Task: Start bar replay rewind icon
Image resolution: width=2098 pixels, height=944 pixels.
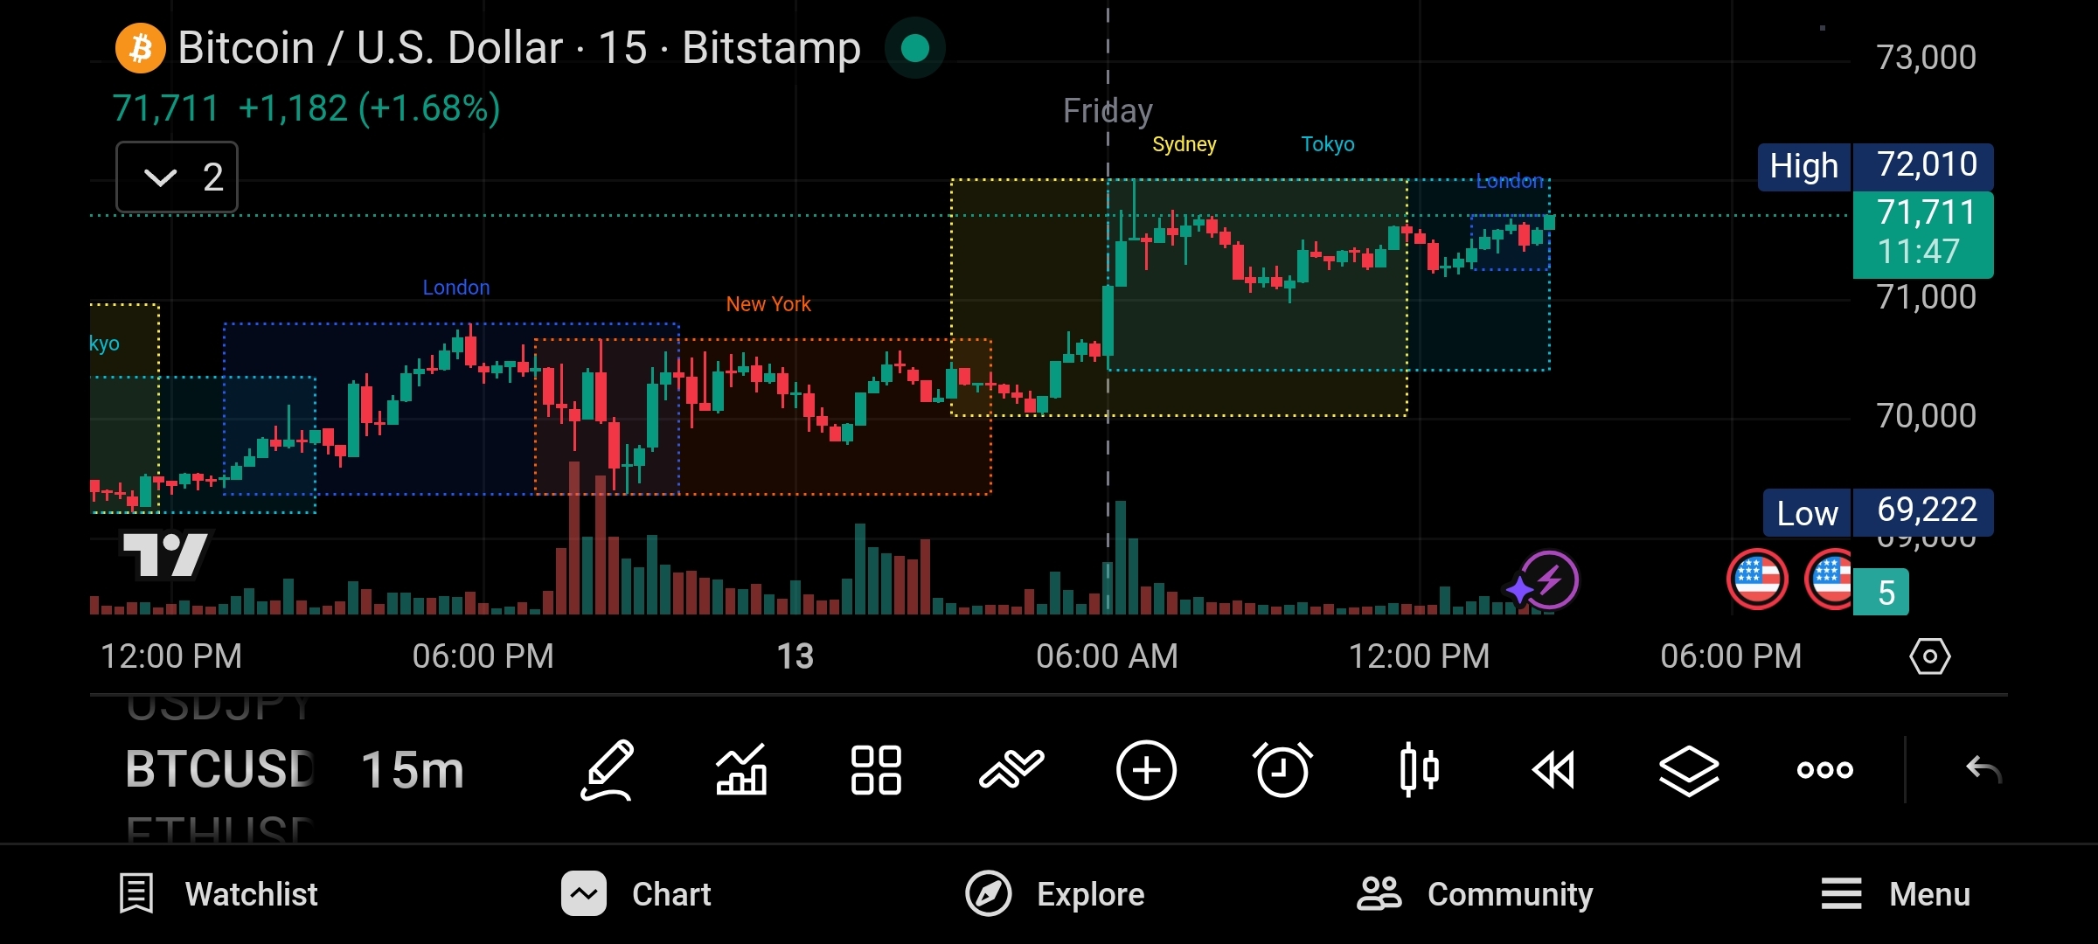Action: tap(1553, 770)
